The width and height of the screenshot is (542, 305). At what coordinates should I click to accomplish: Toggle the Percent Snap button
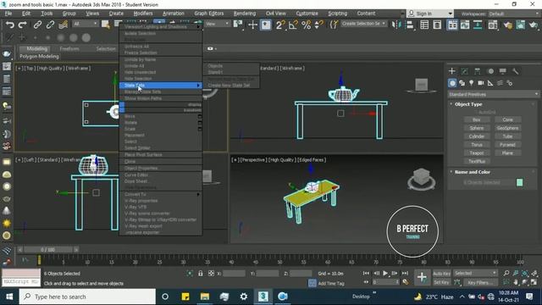click(307, 25)
